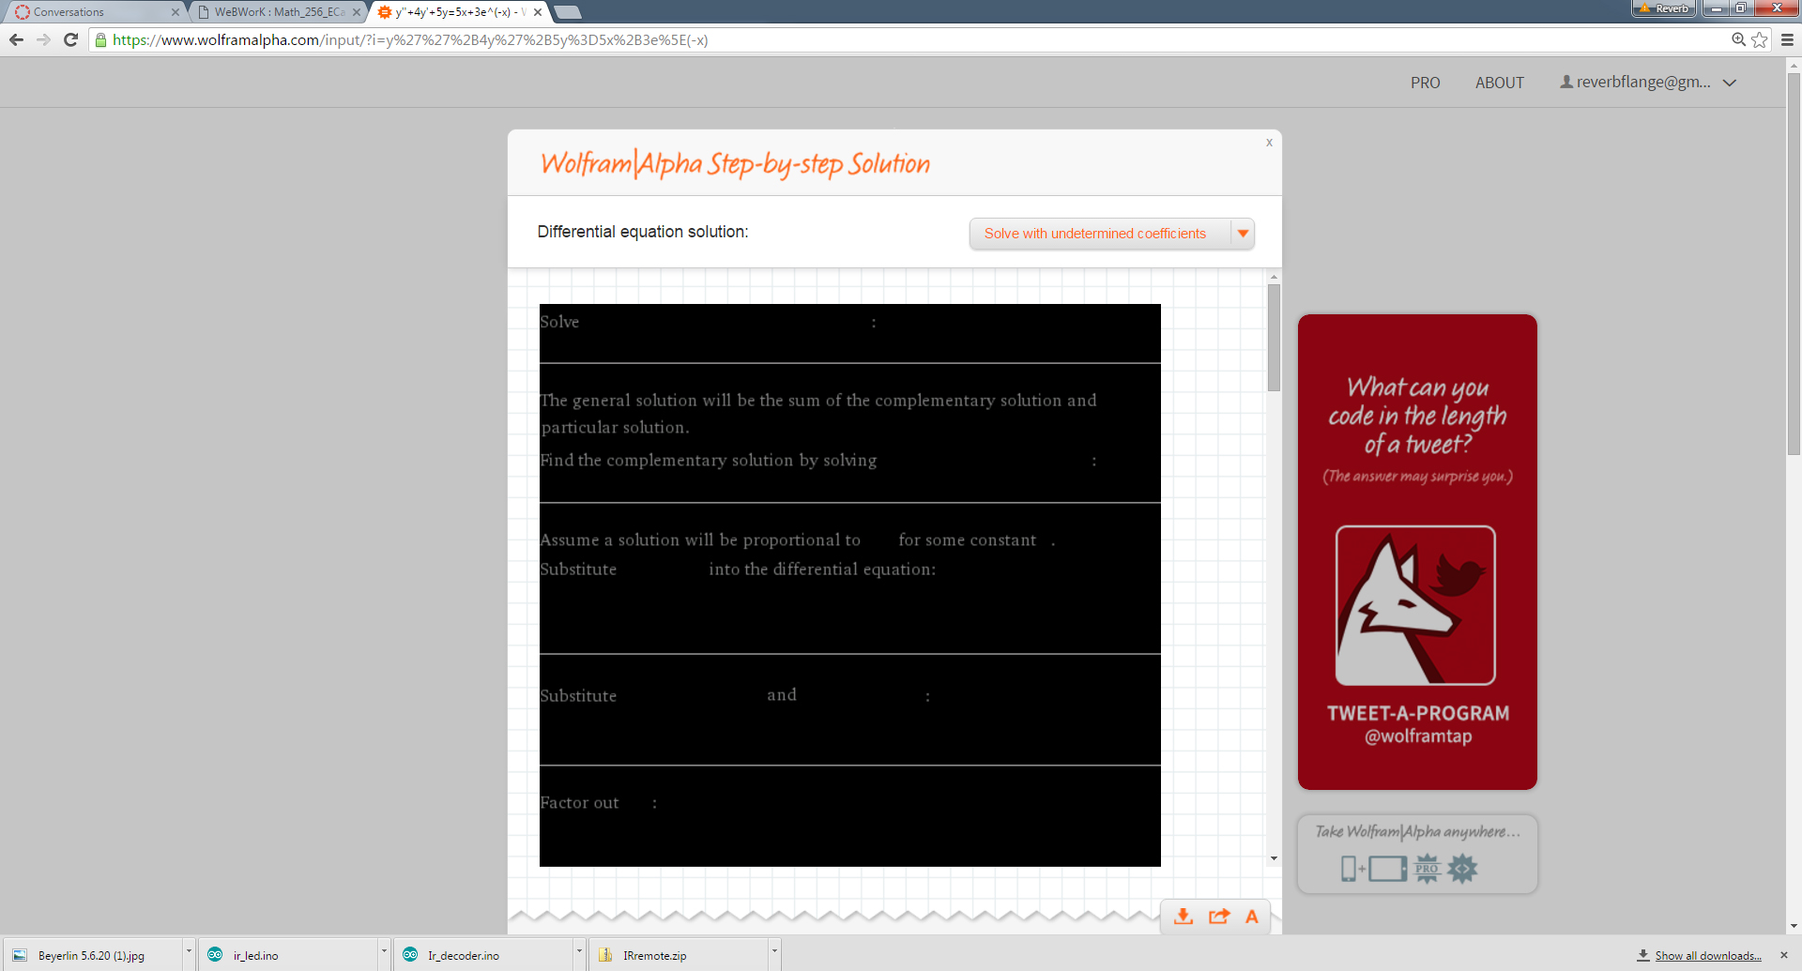Click the PRO icon in Wolfram anywhere box
The image size is (1802, 971).
[1427, 869]
